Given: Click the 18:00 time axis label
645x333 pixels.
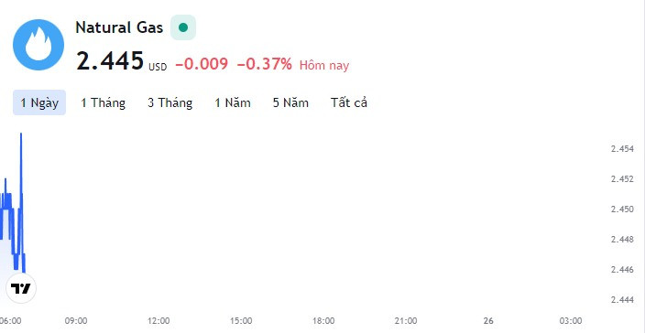Looking at the screenshot, I should [323, 321].
